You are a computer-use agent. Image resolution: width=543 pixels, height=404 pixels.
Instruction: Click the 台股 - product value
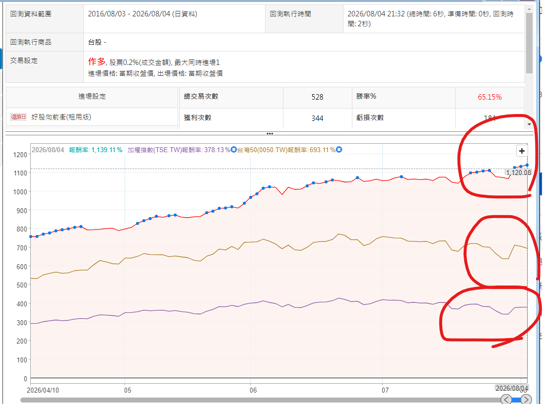coord(97,42)
